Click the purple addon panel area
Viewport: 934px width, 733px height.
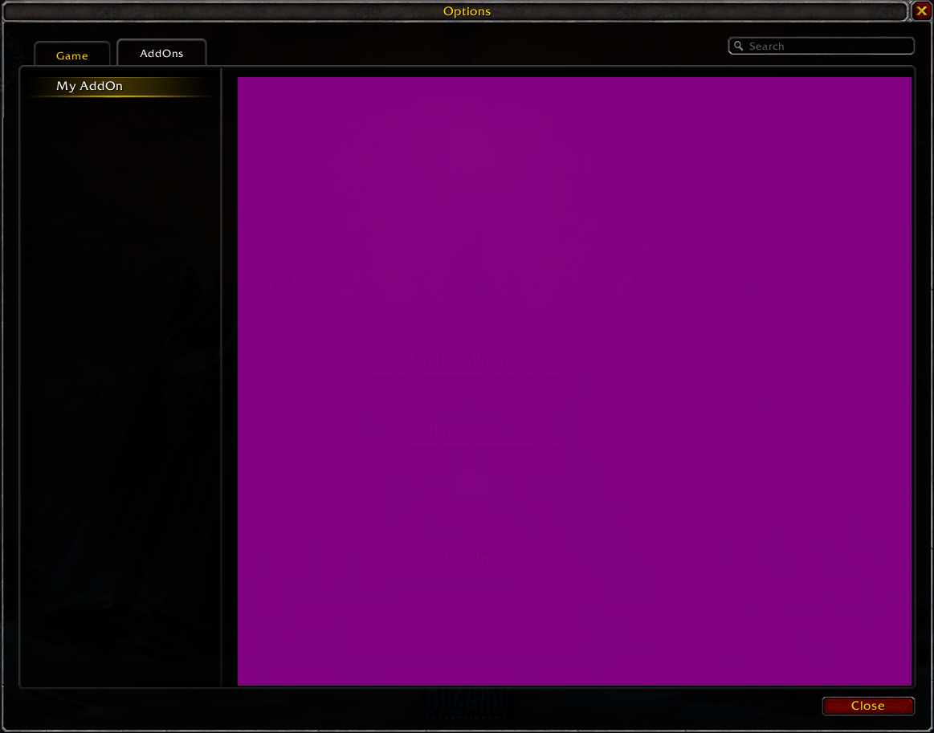click(x=574, y=381)
